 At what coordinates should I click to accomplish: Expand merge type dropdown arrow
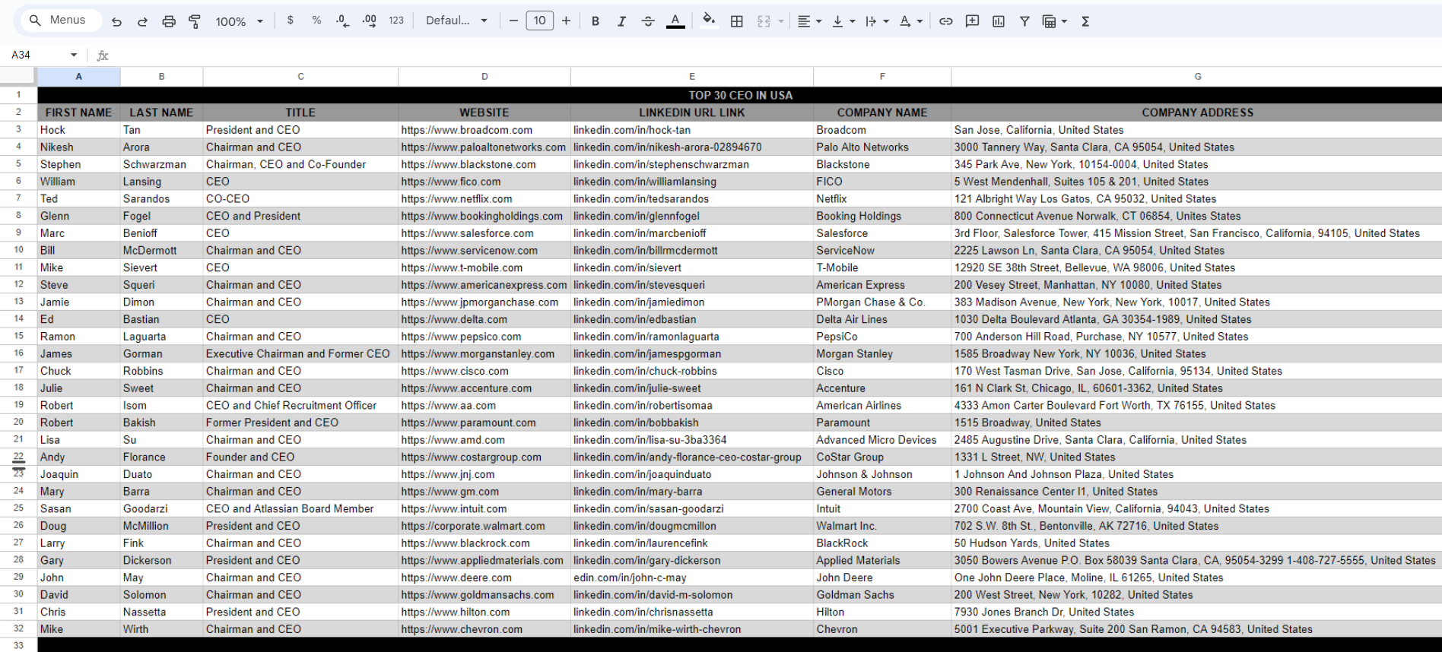(781, 21)
